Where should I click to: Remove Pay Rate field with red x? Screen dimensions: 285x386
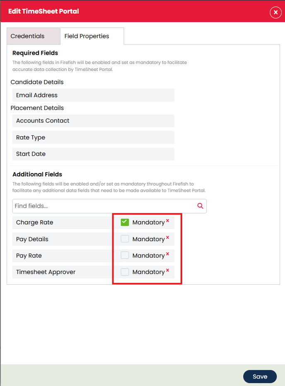tap(168, 254)
